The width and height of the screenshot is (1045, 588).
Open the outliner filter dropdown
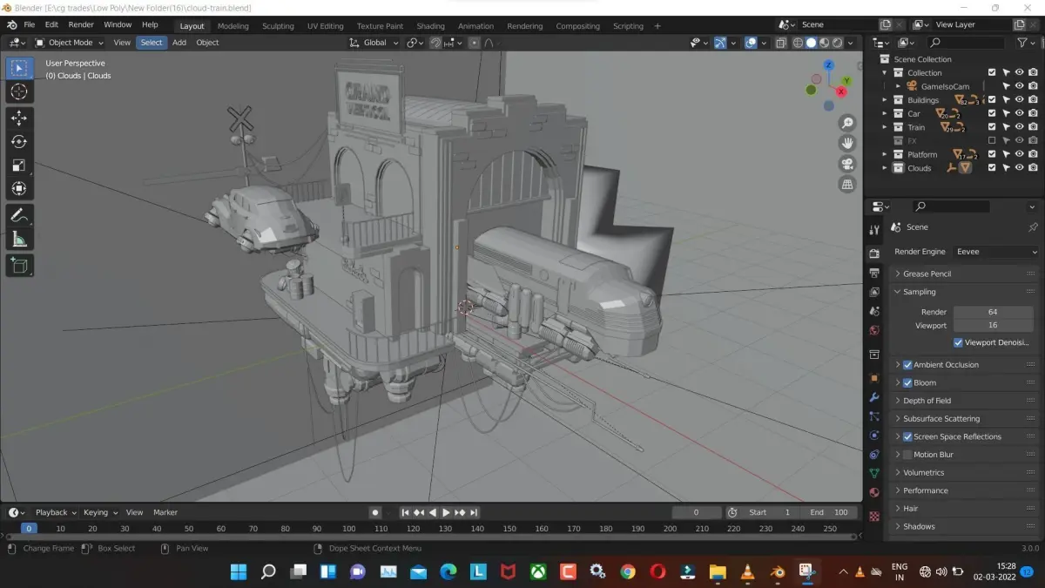(x=1027, y=43)
